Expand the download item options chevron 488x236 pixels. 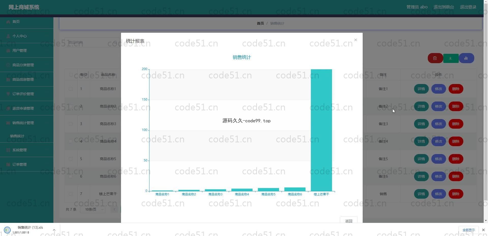pyautogui.click(x=54, y=230)
